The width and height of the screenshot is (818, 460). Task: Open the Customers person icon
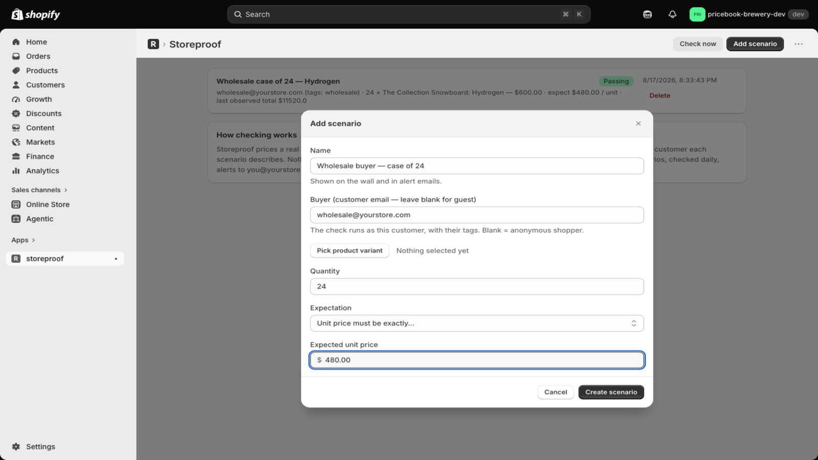click(16, 85)
